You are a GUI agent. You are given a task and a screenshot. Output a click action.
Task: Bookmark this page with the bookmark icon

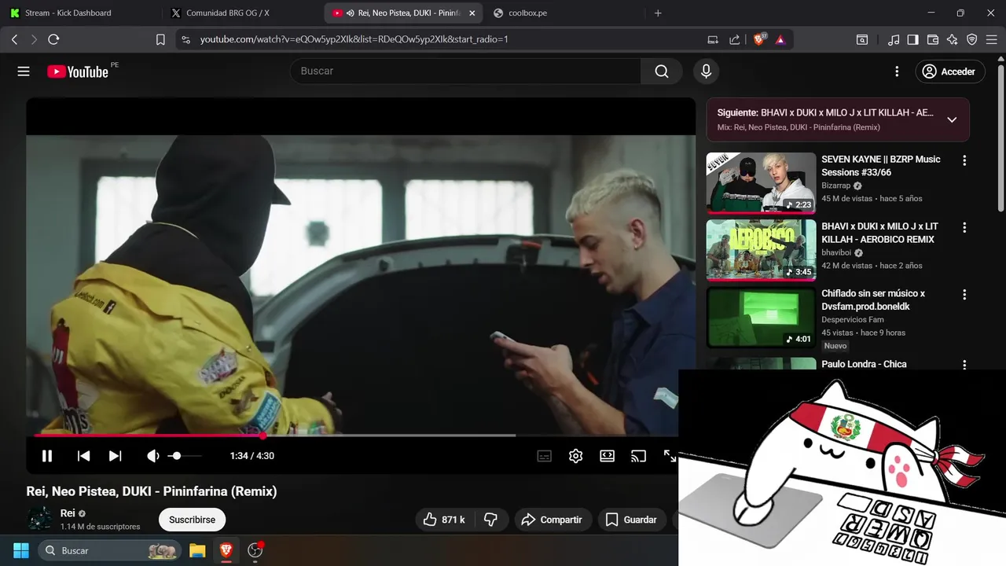coord(160,39)
